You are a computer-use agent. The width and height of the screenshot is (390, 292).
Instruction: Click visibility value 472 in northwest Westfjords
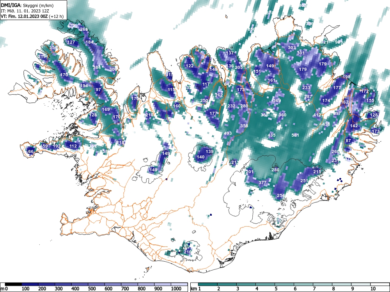coord(71,26)
